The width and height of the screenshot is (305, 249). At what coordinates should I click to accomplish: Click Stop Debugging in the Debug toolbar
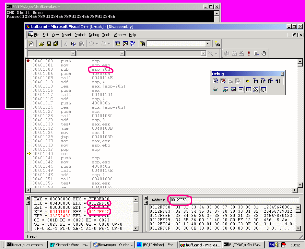223,81
